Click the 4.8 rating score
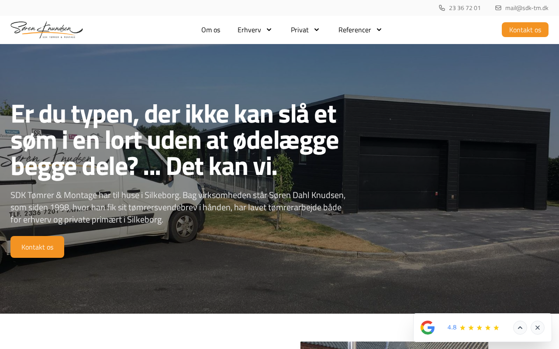The width and height of the screenshot is (559, 349). coord(452,328)
